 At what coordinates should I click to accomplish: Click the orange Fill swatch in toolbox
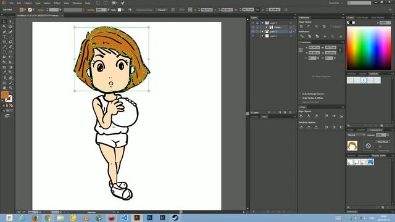click(x=5, y=95)
